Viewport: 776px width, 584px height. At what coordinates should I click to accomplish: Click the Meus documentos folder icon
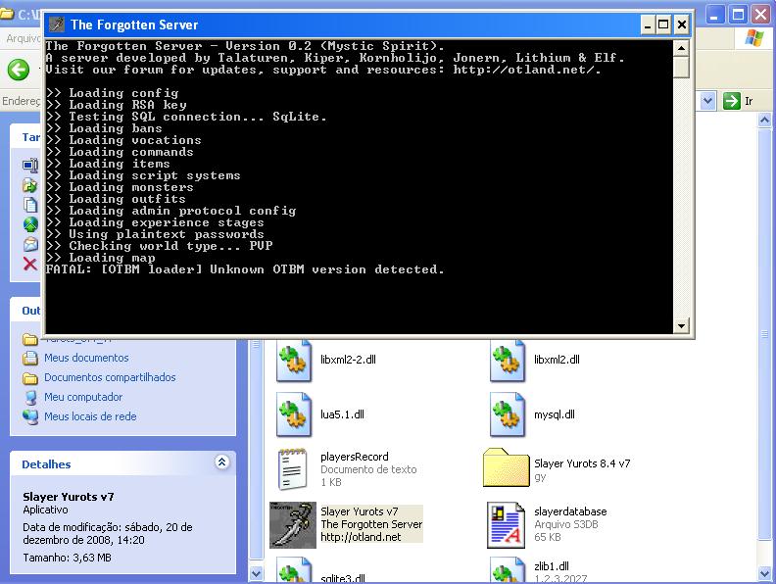30,358
